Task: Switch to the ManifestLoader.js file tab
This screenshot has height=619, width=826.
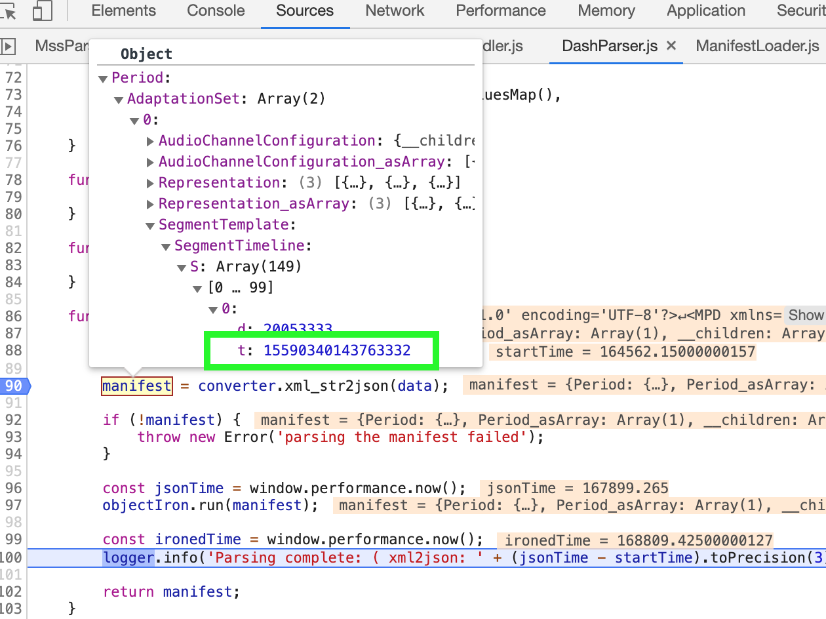Action: pos(757,47)
